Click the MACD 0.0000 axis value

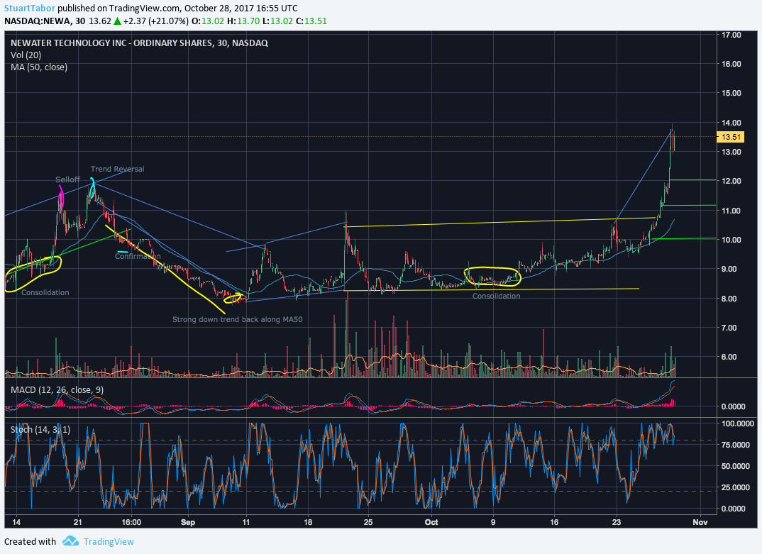point(734,406)
